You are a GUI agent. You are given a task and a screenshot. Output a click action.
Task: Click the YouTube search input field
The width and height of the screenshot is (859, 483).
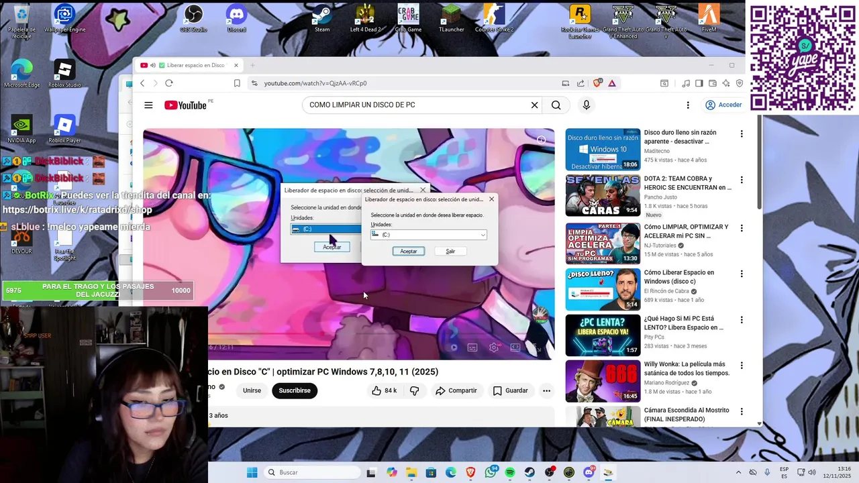coord(416,105)
